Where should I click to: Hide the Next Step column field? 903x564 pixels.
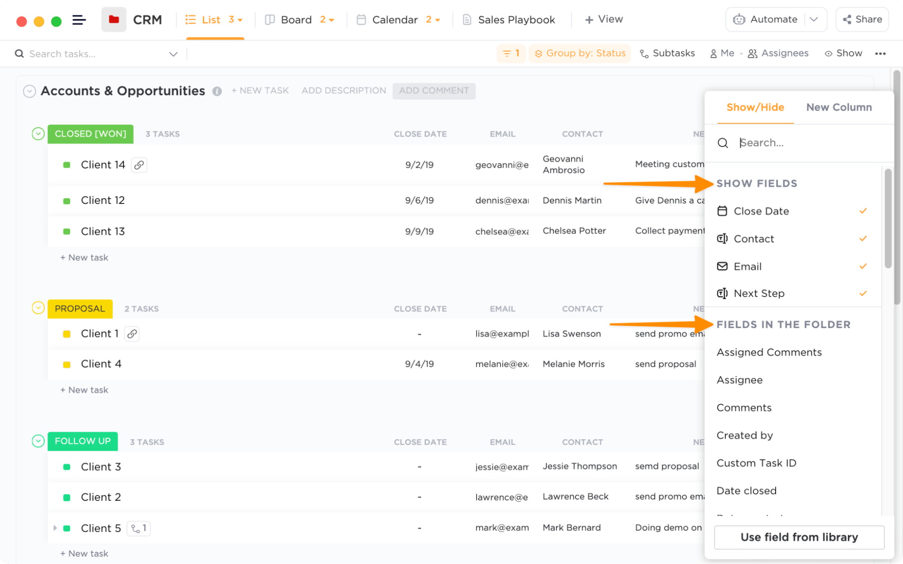coord(863,294)
